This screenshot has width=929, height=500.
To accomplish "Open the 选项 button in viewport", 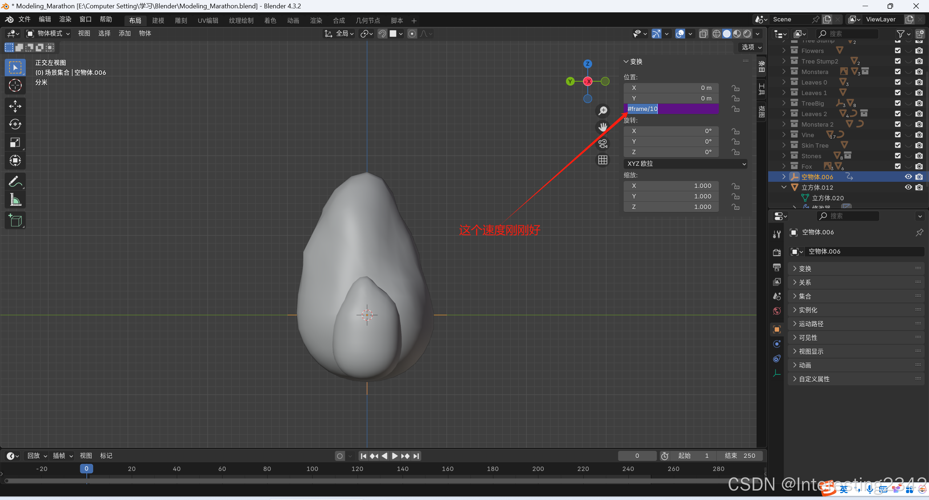I will coord(751,47).
